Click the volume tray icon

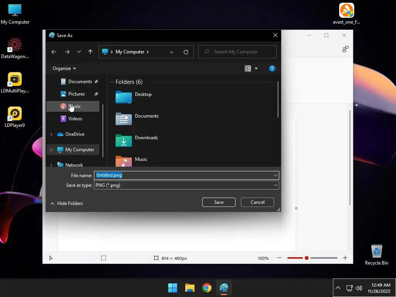(358, 288)
